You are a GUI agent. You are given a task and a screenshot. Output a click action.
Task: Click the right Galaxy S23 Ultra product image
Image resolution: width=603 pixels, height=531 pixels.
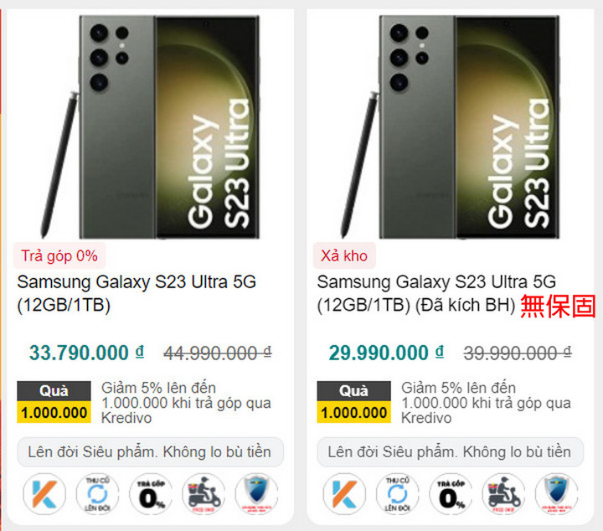pyautogui.click(x=451, y=126)
